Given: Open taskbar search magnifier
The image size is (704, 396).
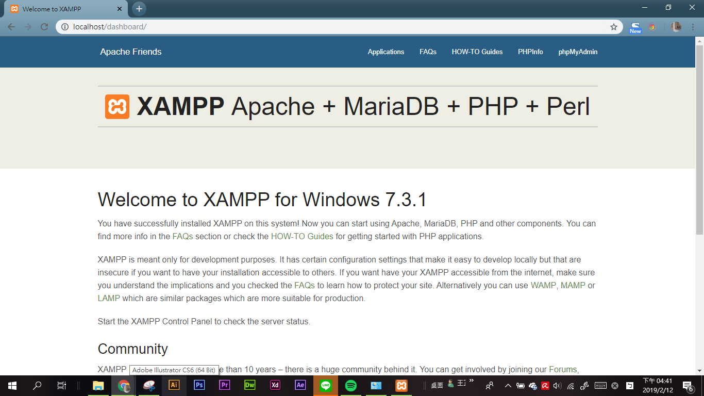Looking at the screenshot, I should click(37, 385).
